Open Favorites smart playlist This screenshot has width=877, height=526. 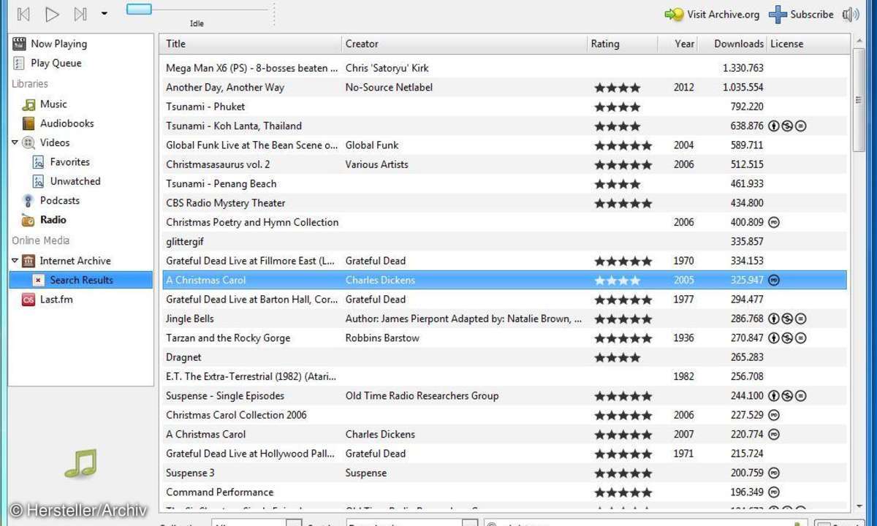coord(70,161)
